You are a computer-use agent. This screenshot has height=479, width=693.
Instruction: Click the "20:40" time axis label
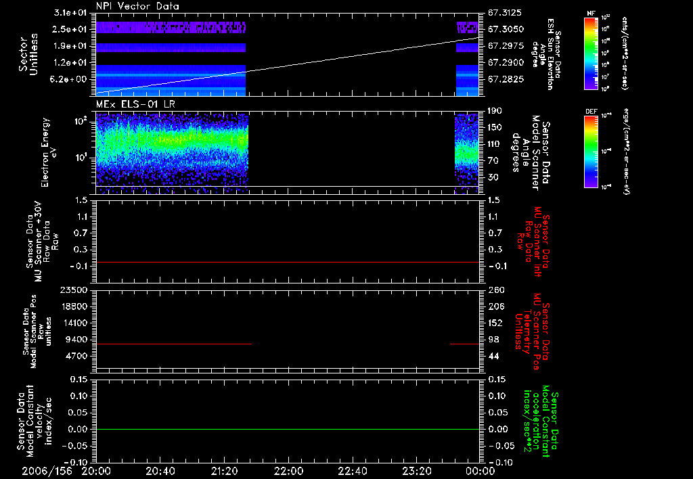(160, 471)
